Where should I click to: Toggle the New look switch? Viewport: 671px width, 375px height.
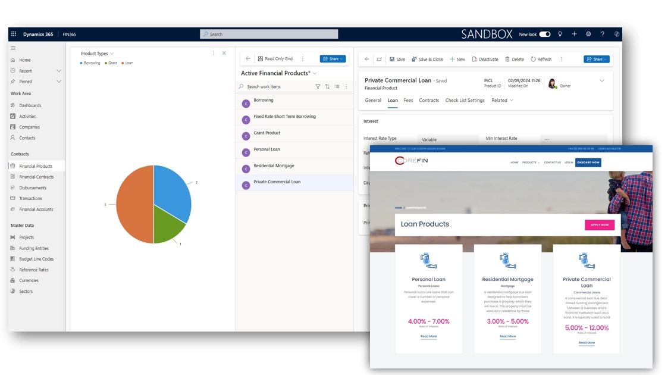tap(545, 35)
